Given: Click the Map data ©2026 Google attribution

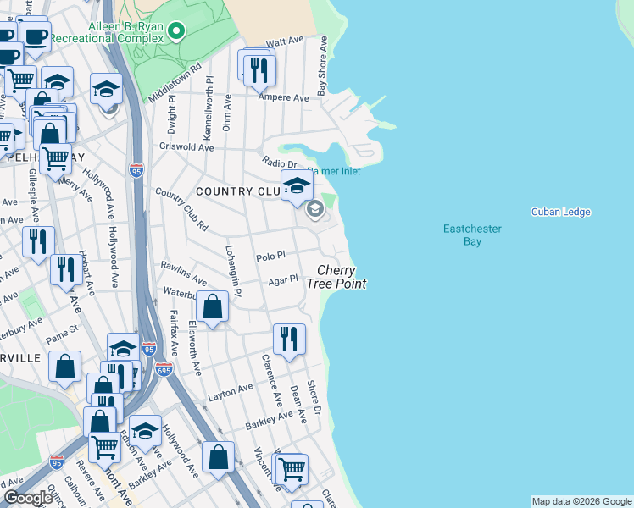Looking at the screenshot, I should (581, 501).
